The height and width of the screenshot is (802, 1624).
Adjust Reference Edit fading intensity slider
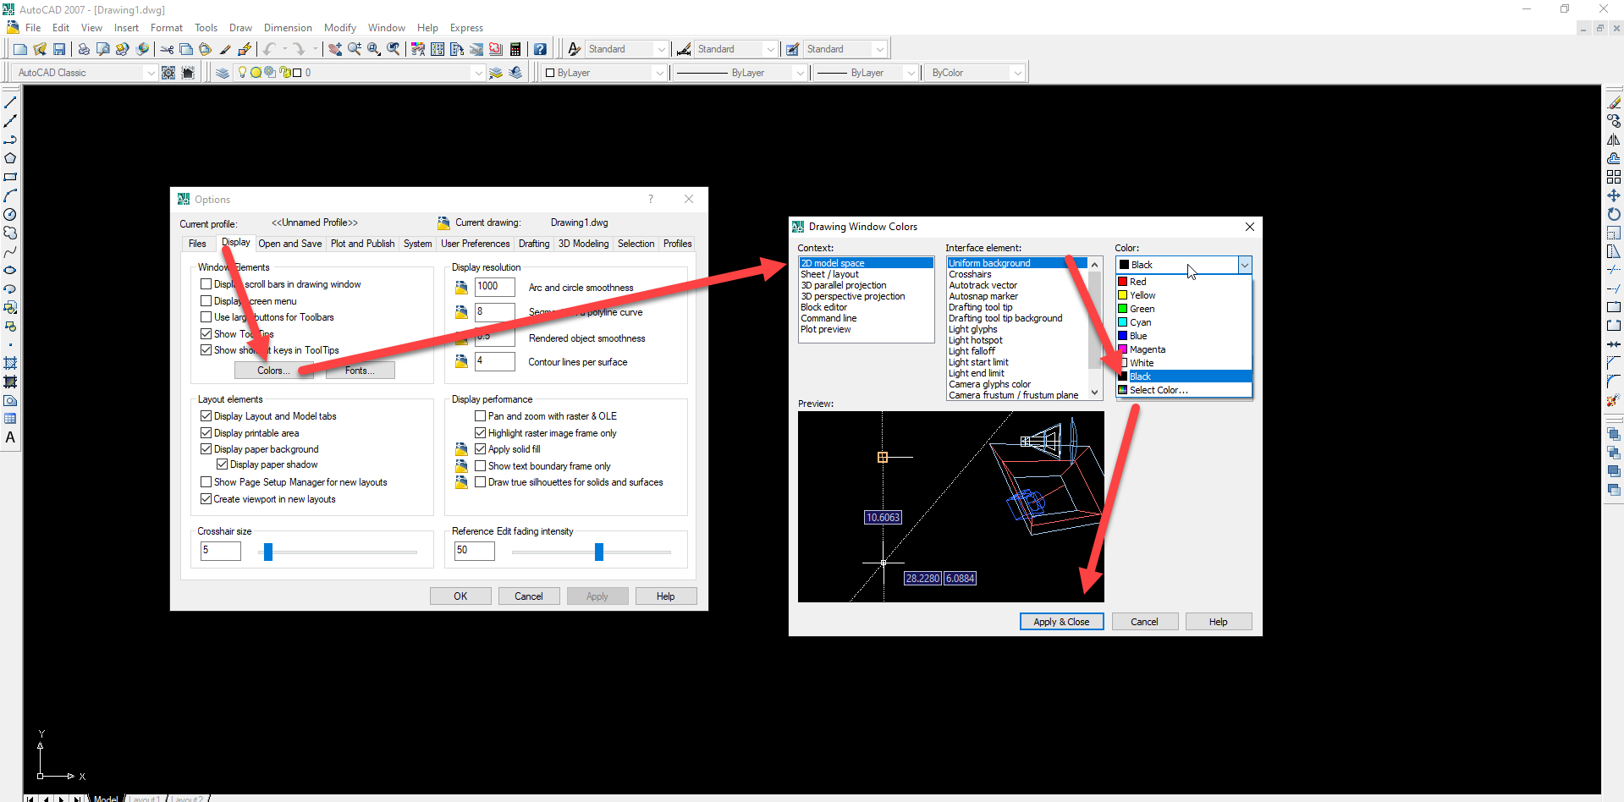(599, 552)
